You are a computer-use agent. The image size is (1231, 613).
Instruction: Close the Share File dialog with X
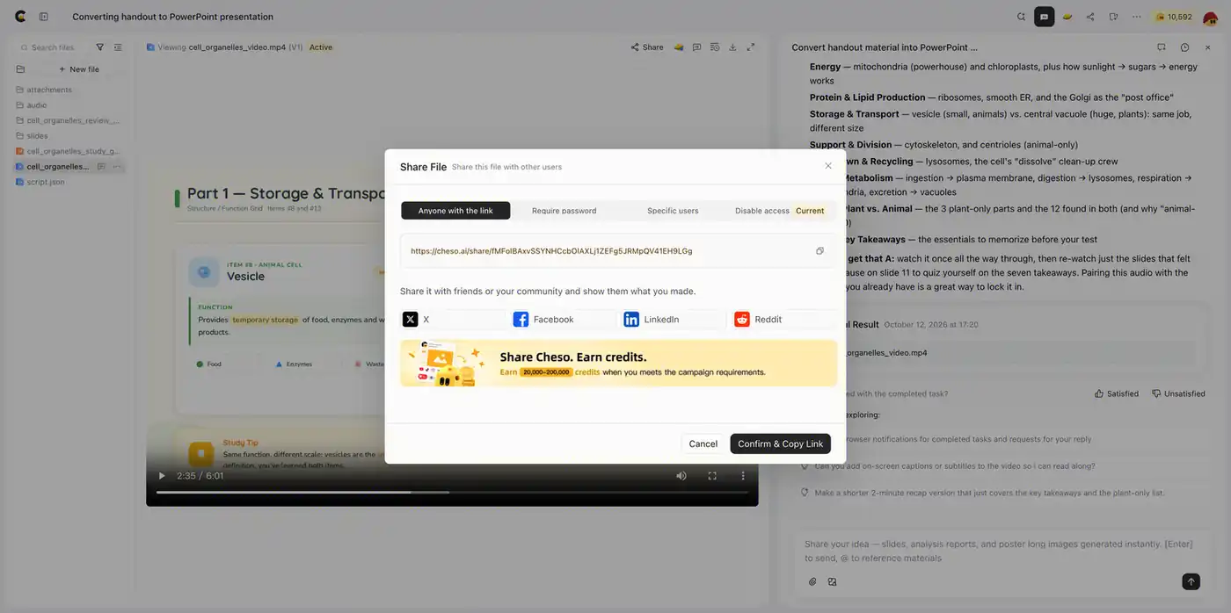tap(827, 166)
